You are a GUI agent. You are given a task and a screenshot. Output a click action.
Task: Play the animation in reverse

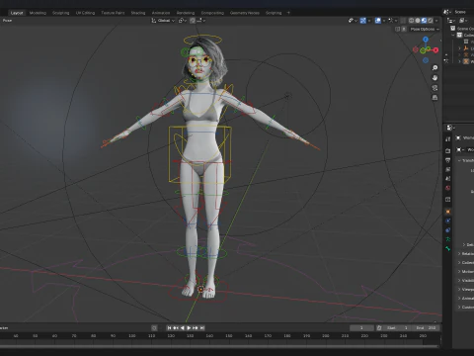click(x=183, y=328)
